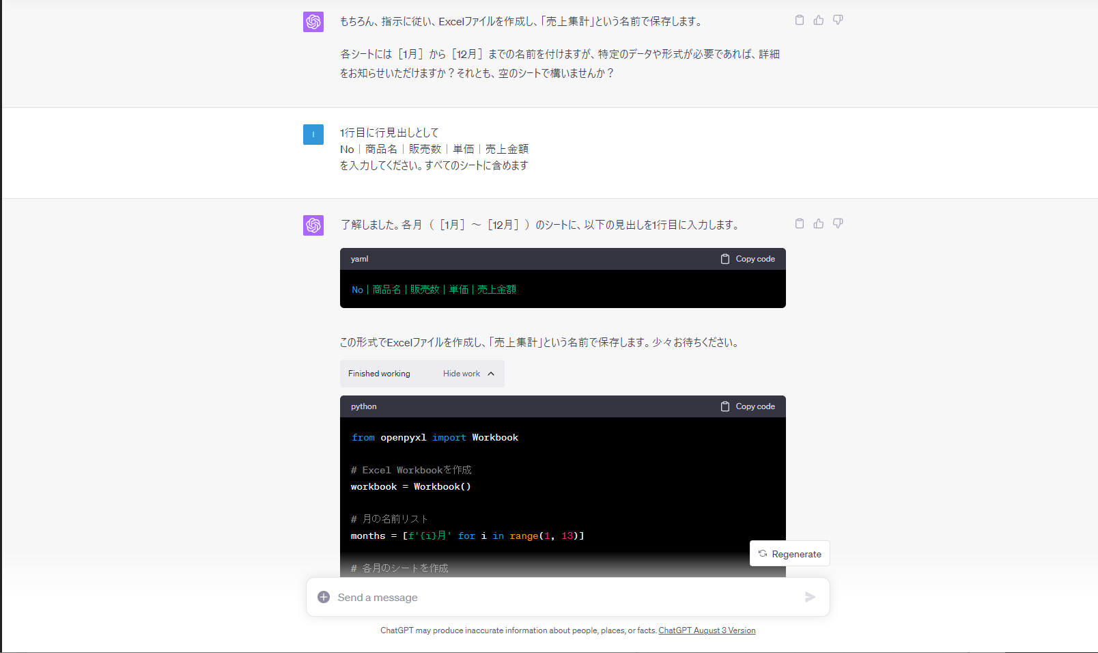
Task: Click the user avatar icon
Action: (313, 135)
